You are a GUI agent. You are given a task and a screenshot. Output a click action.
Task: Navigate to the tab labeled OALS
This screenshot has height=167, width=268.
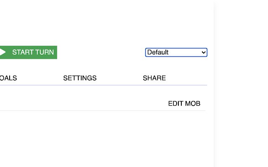point(8,78)
